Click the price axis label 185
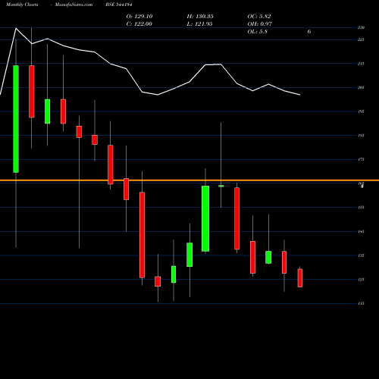379x379 pixels. tap(361, 136)
